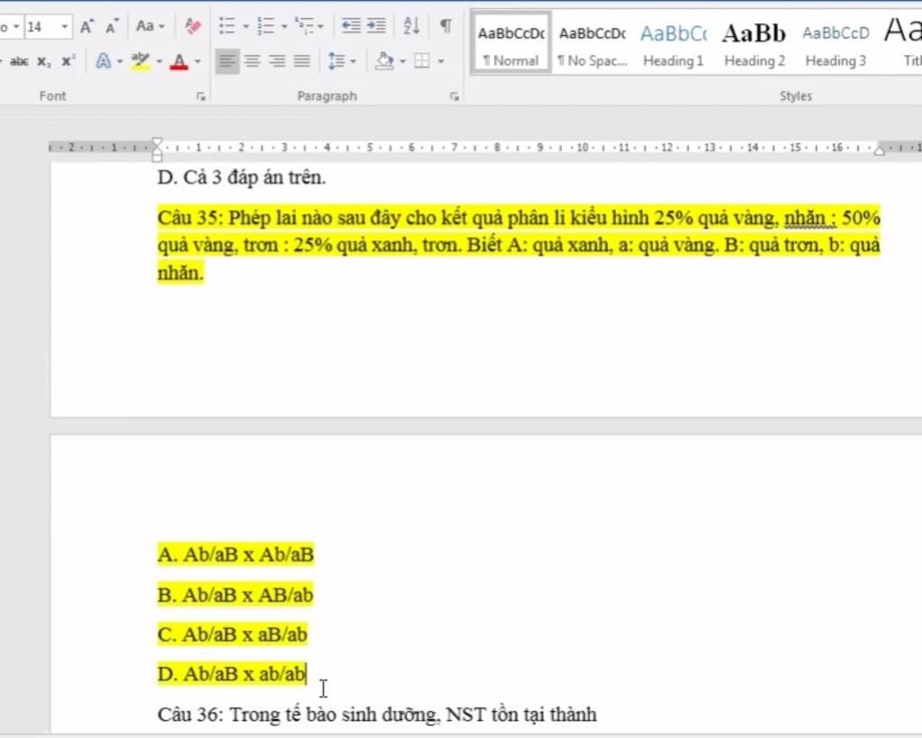The image size is (922, 738).
Task: Apply Text Effects with the outlined A icon
Action: click(x=104, y=60)
